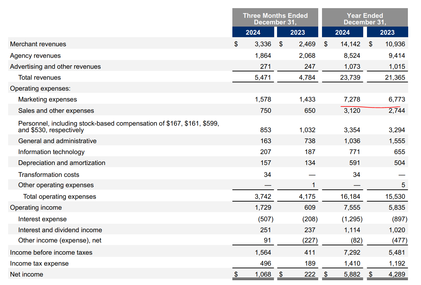Select marketing expenses value 6,773
The width and height of the screenshot is (421, 285).
(x=397, y=99)
